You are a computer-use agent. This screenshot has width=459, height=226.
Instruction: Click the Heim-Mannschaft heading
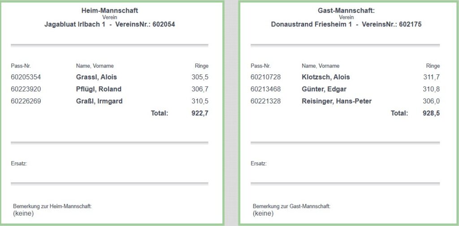tap(110, 10)
